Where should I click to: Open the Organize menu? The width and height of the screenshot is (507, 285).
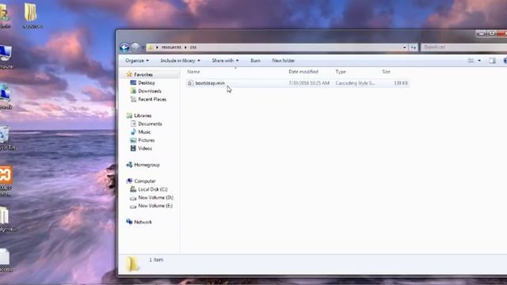pyautogui.click(x=137, y=60)
